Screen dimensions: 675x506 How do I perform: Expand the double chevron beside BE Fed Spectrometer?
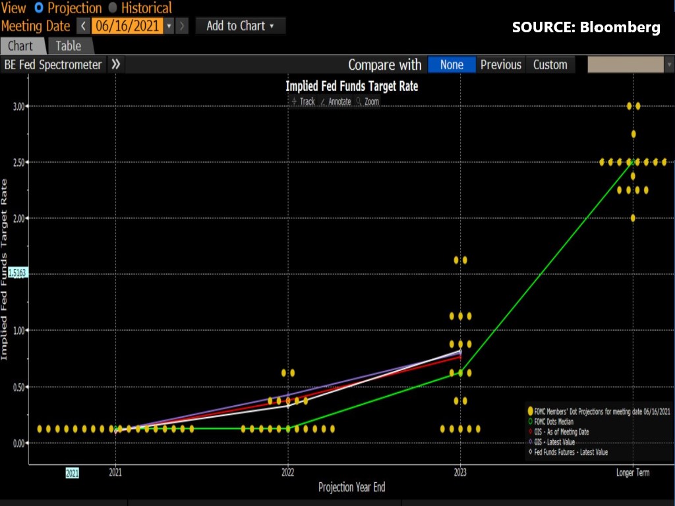coord(116,65)
